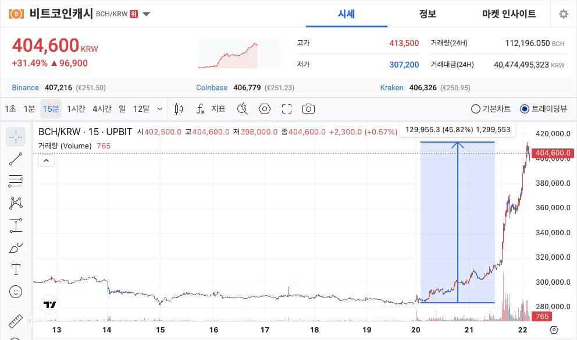
Task: Select the 12달 chart interval
Action: pos(141,109)
